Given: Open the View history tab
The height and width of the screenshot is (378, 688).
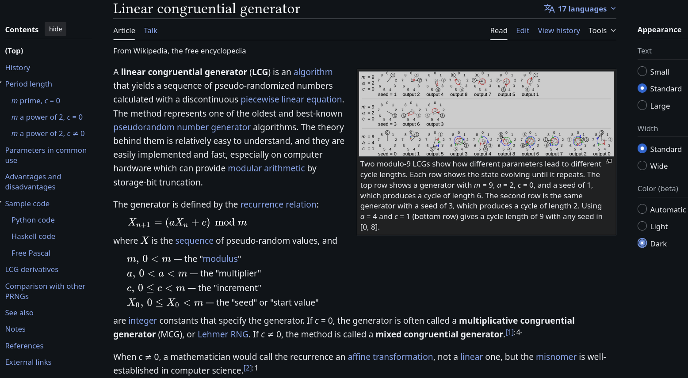Looking at the screenshot, I should tap(559, 30).
